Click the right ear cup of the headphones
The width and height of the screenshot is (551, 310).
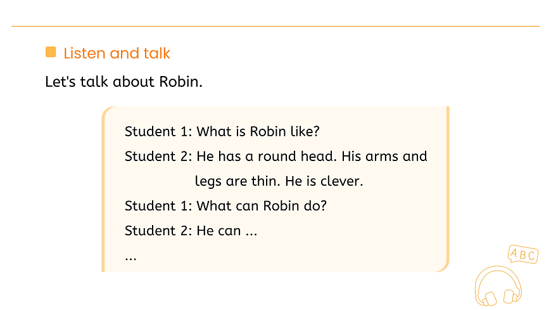tap(509, 296)
